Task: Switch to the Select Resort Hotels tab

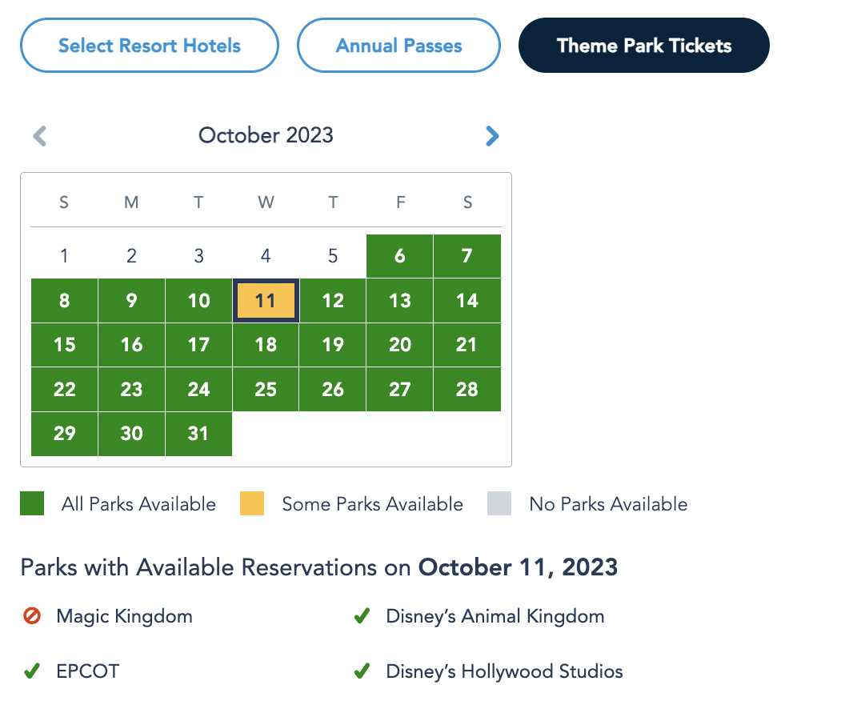Action: (x=150, y=46)
